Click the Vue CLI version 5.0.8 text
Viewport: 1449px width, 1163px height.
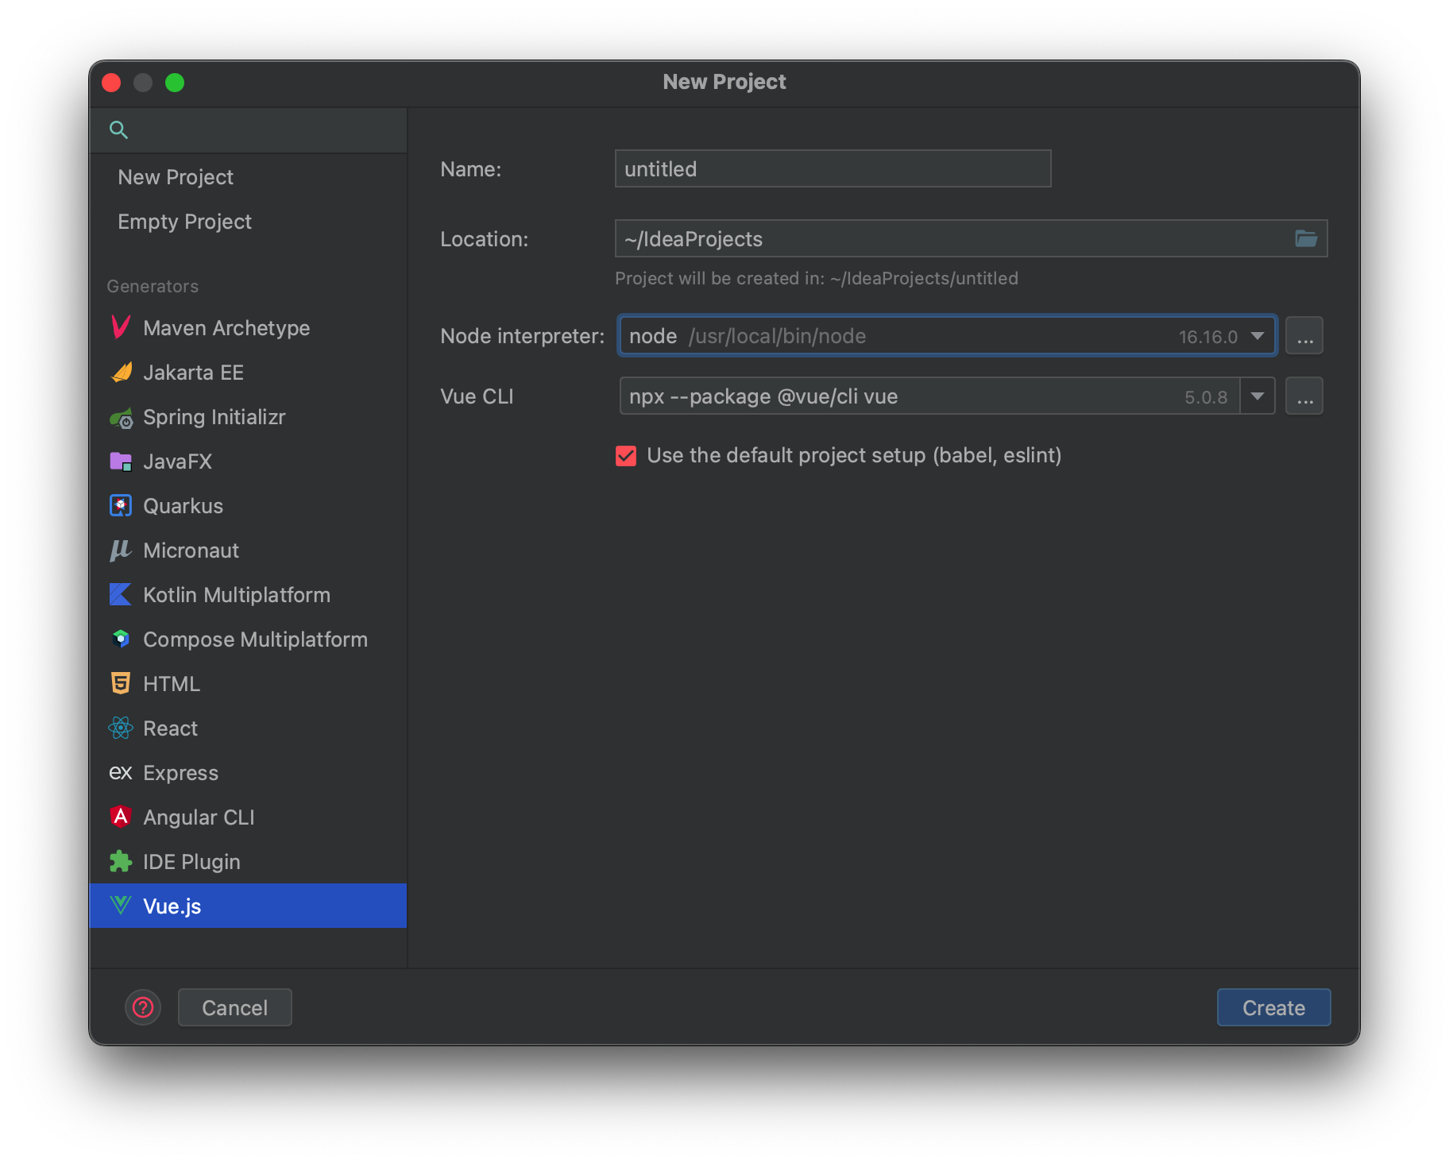tap(1206, 397)
